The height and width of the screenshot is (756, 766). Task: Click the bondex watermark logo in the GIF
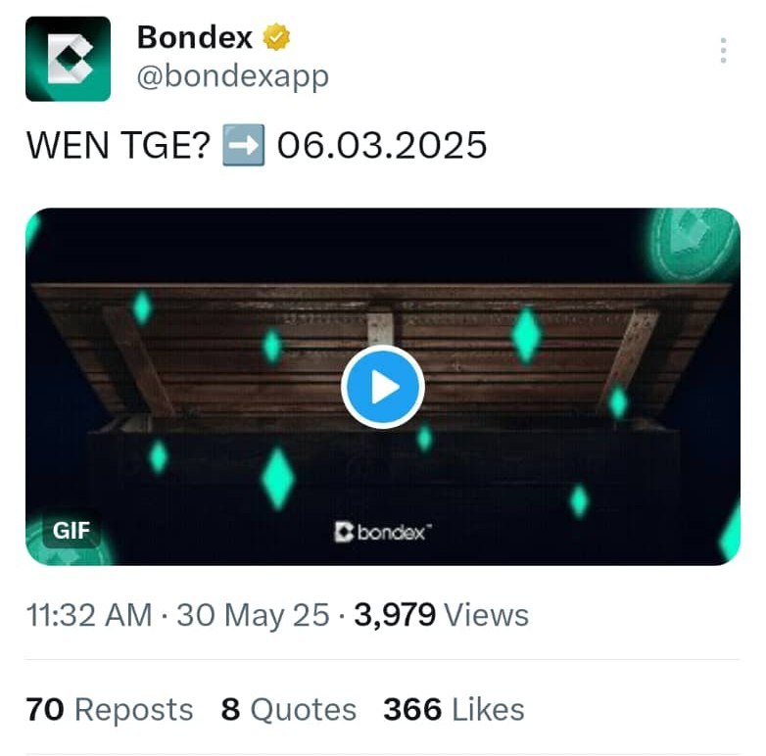[x=383, y=532]
